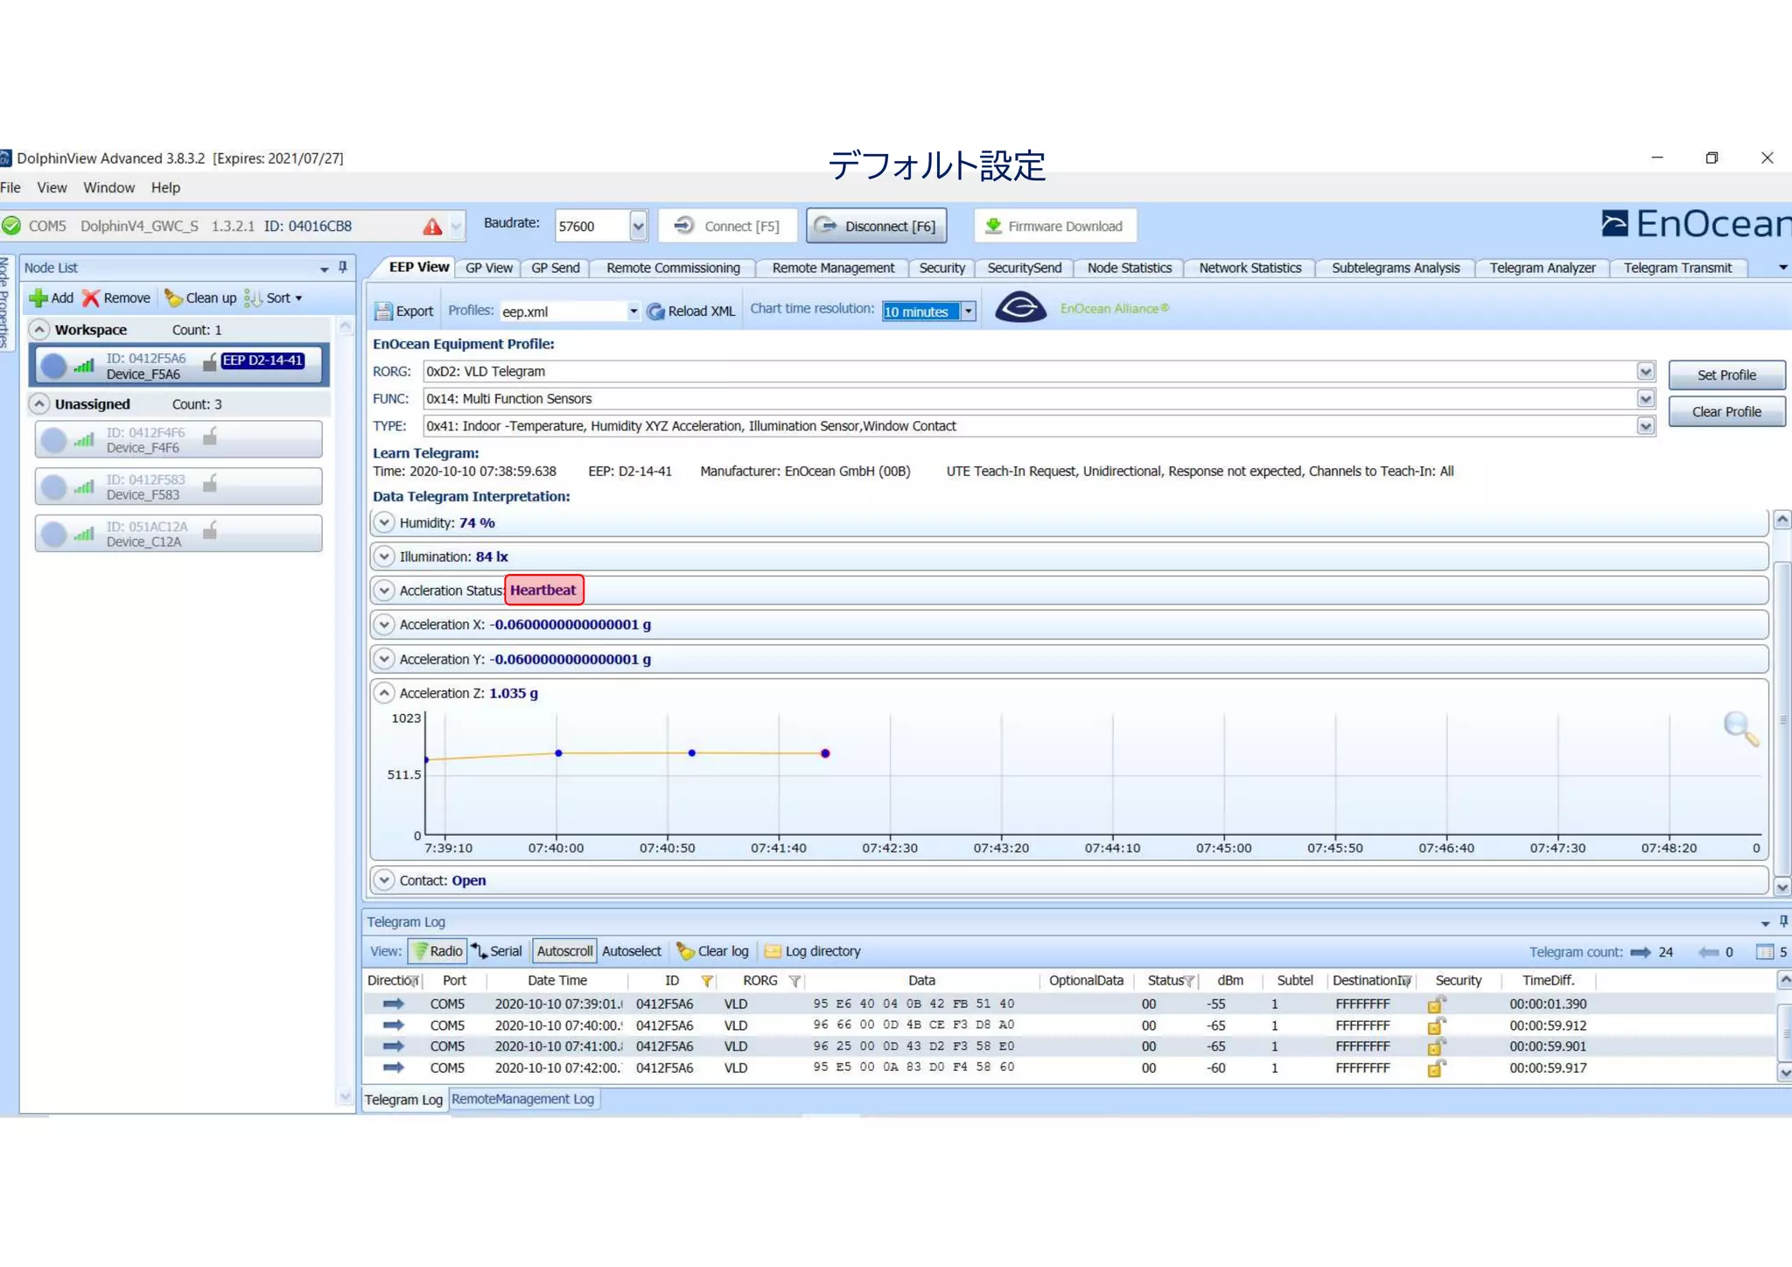Open the Baudrate 57600 dropdown
The width and height of the screenshot is (1792, 1267).
point(638,227)
